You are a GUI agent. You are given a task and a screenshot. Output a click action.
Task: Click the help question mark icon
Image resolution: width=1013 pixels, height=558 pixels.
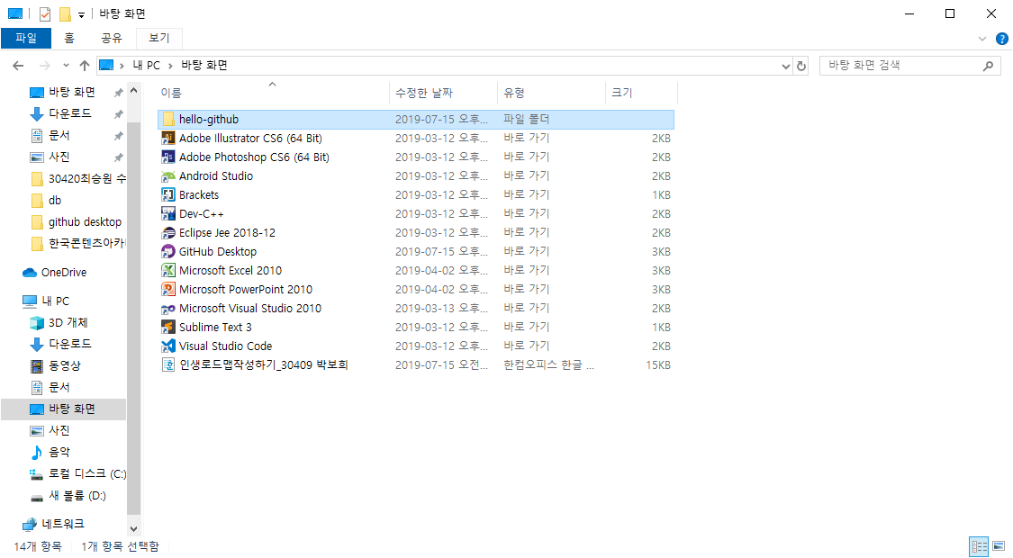point(1002,39)
